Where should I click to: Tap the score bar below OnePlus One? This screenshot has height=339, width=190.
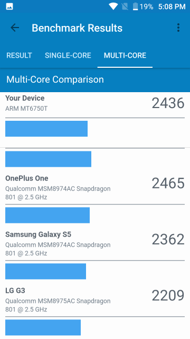47,215
